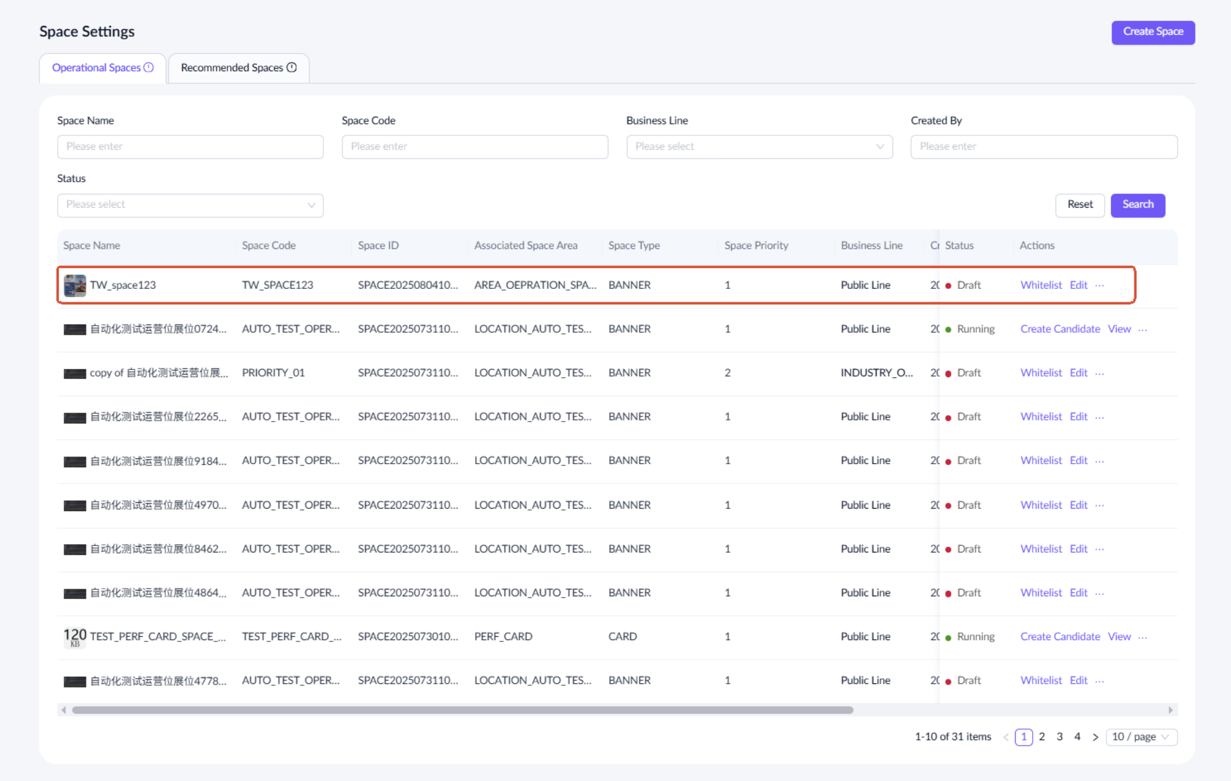Open more actions ellipsis for TW_space123 row
Viewport: 1231px width, 781px height.
click(x=1100, y=285)
